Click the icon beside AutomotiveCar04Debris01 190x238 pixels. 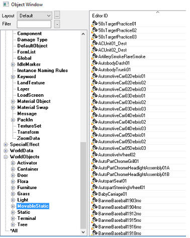click(94, 115)
